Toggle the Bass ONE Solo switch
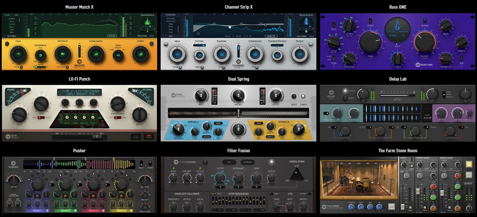Image resolution: width=477 pixels, height=217 pixels. click(333, 24)
